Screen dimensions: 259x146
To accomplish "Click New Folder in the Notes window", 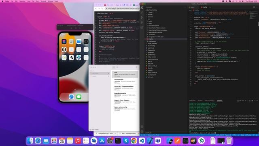I will click(94, 130).
